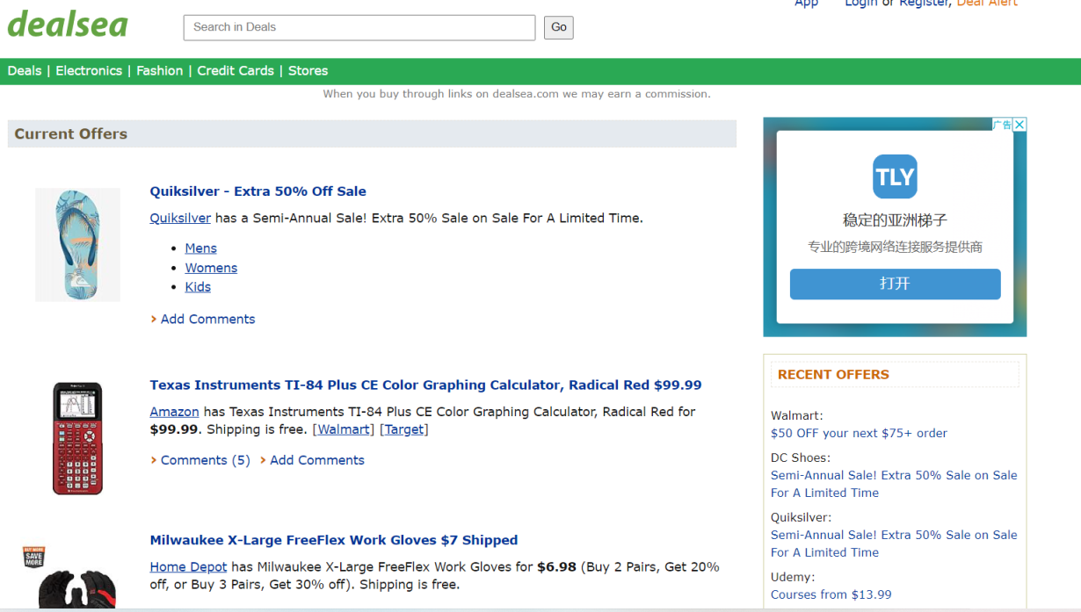Close the ad with X icon
This screenshot has width=1081, height=612.
tap(1019, 125)
